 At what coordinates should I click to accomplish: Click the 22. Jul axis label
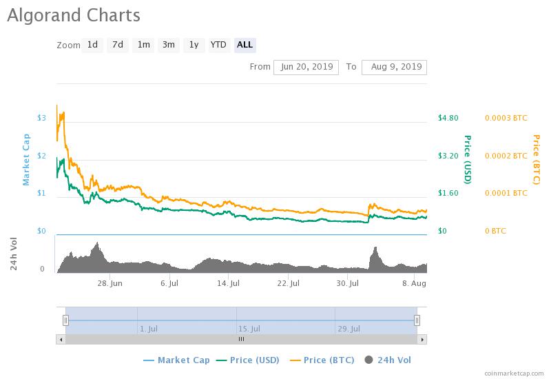pos(288,283)
